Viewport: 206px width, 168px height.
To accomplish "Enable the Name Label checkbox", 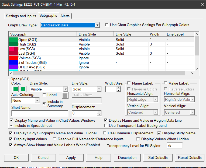I will 129,83.
